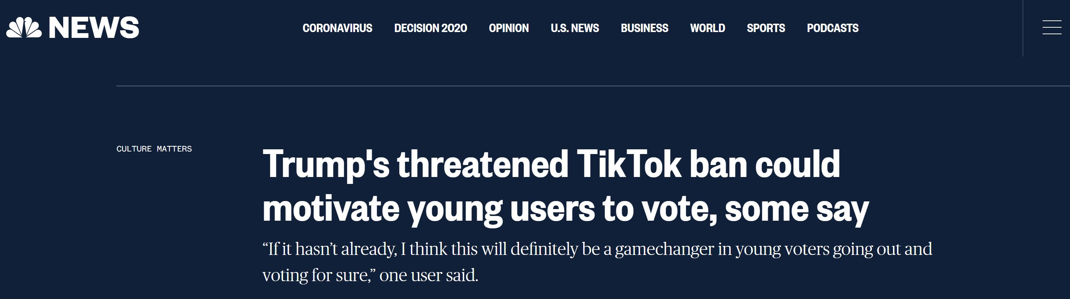Go to Decision 2020 coverage

(x=430, y=28)
